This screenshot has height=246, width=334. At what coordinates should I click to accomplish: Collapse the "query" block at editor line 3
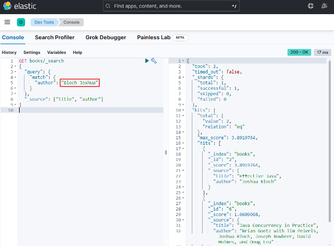click(15, 72)
